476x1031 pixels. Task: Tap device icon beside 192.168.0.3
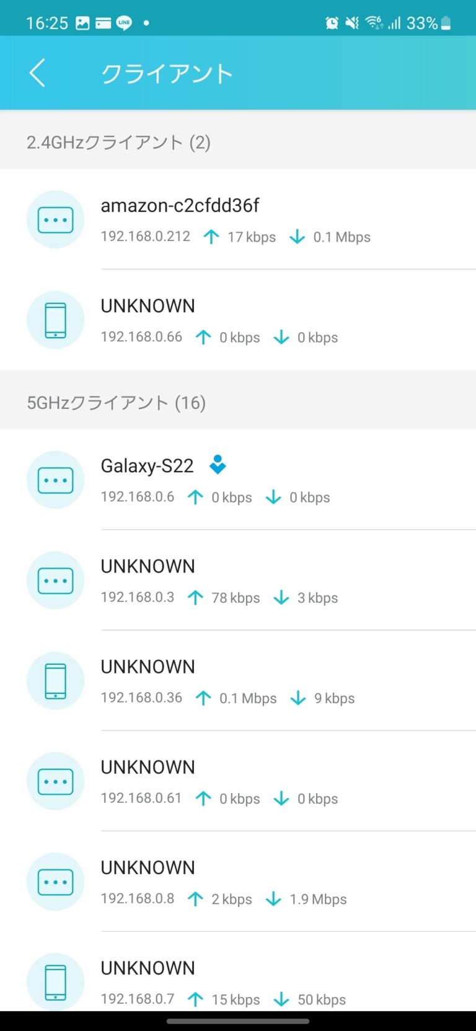point(56,581)
